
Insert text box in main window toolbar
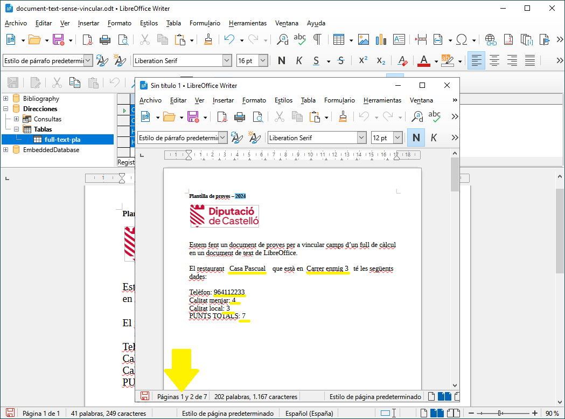pyautogui.click(x=399, y=39)
